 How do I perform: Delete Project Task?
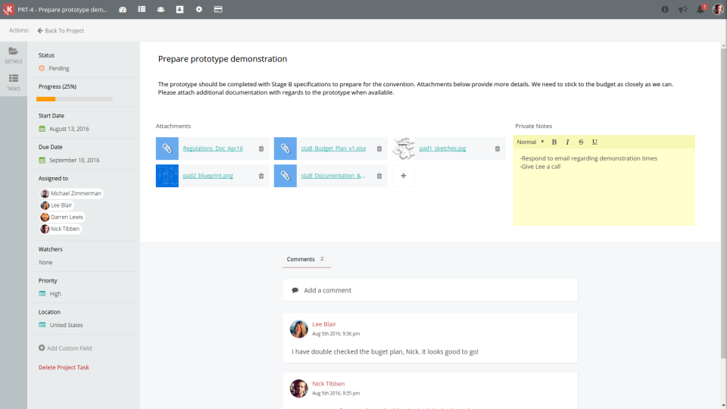(64, 367)
